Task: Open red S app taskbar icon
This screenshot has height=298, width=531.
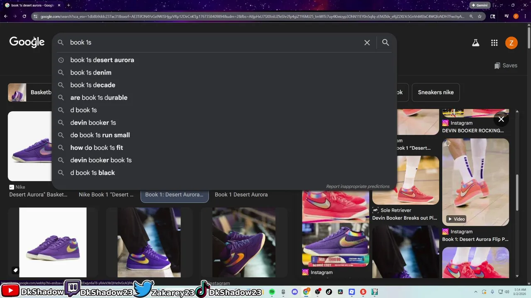Action: [363, 292]
